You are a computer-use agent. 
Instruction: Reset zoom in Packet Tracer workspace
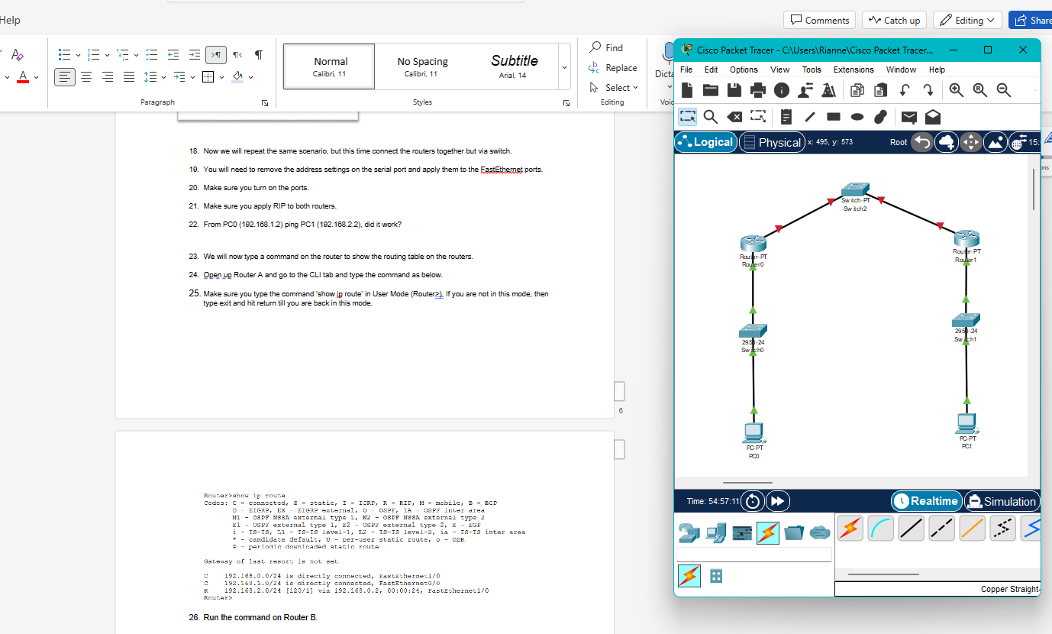pyautogui.click(x=980, y=90)
